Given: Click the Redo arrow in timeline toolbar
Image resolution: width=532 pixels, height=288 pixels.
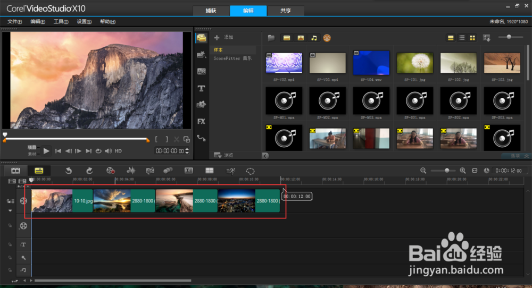Looking at the screenshot, I should (x=89, y=171).
